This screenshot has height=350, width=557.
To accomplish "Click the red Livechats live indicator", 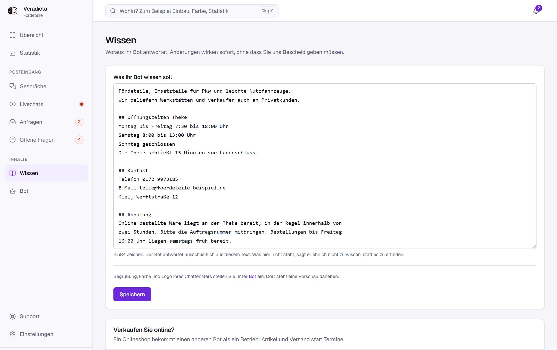I will click(81, 104).
